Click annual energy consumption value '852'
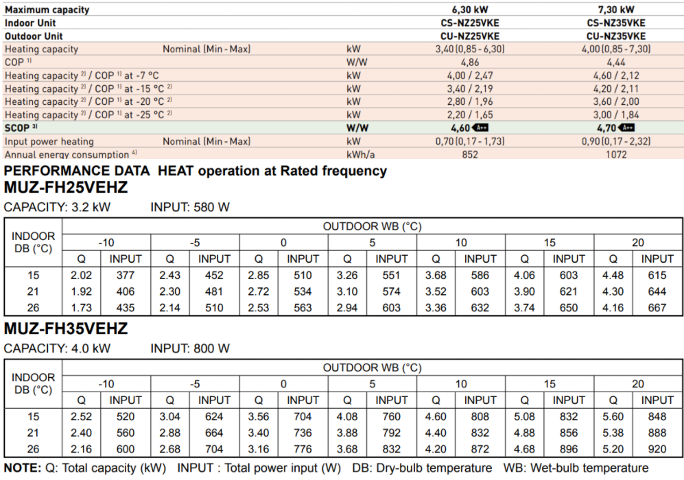The image size is (684, 480). point(470,154)
